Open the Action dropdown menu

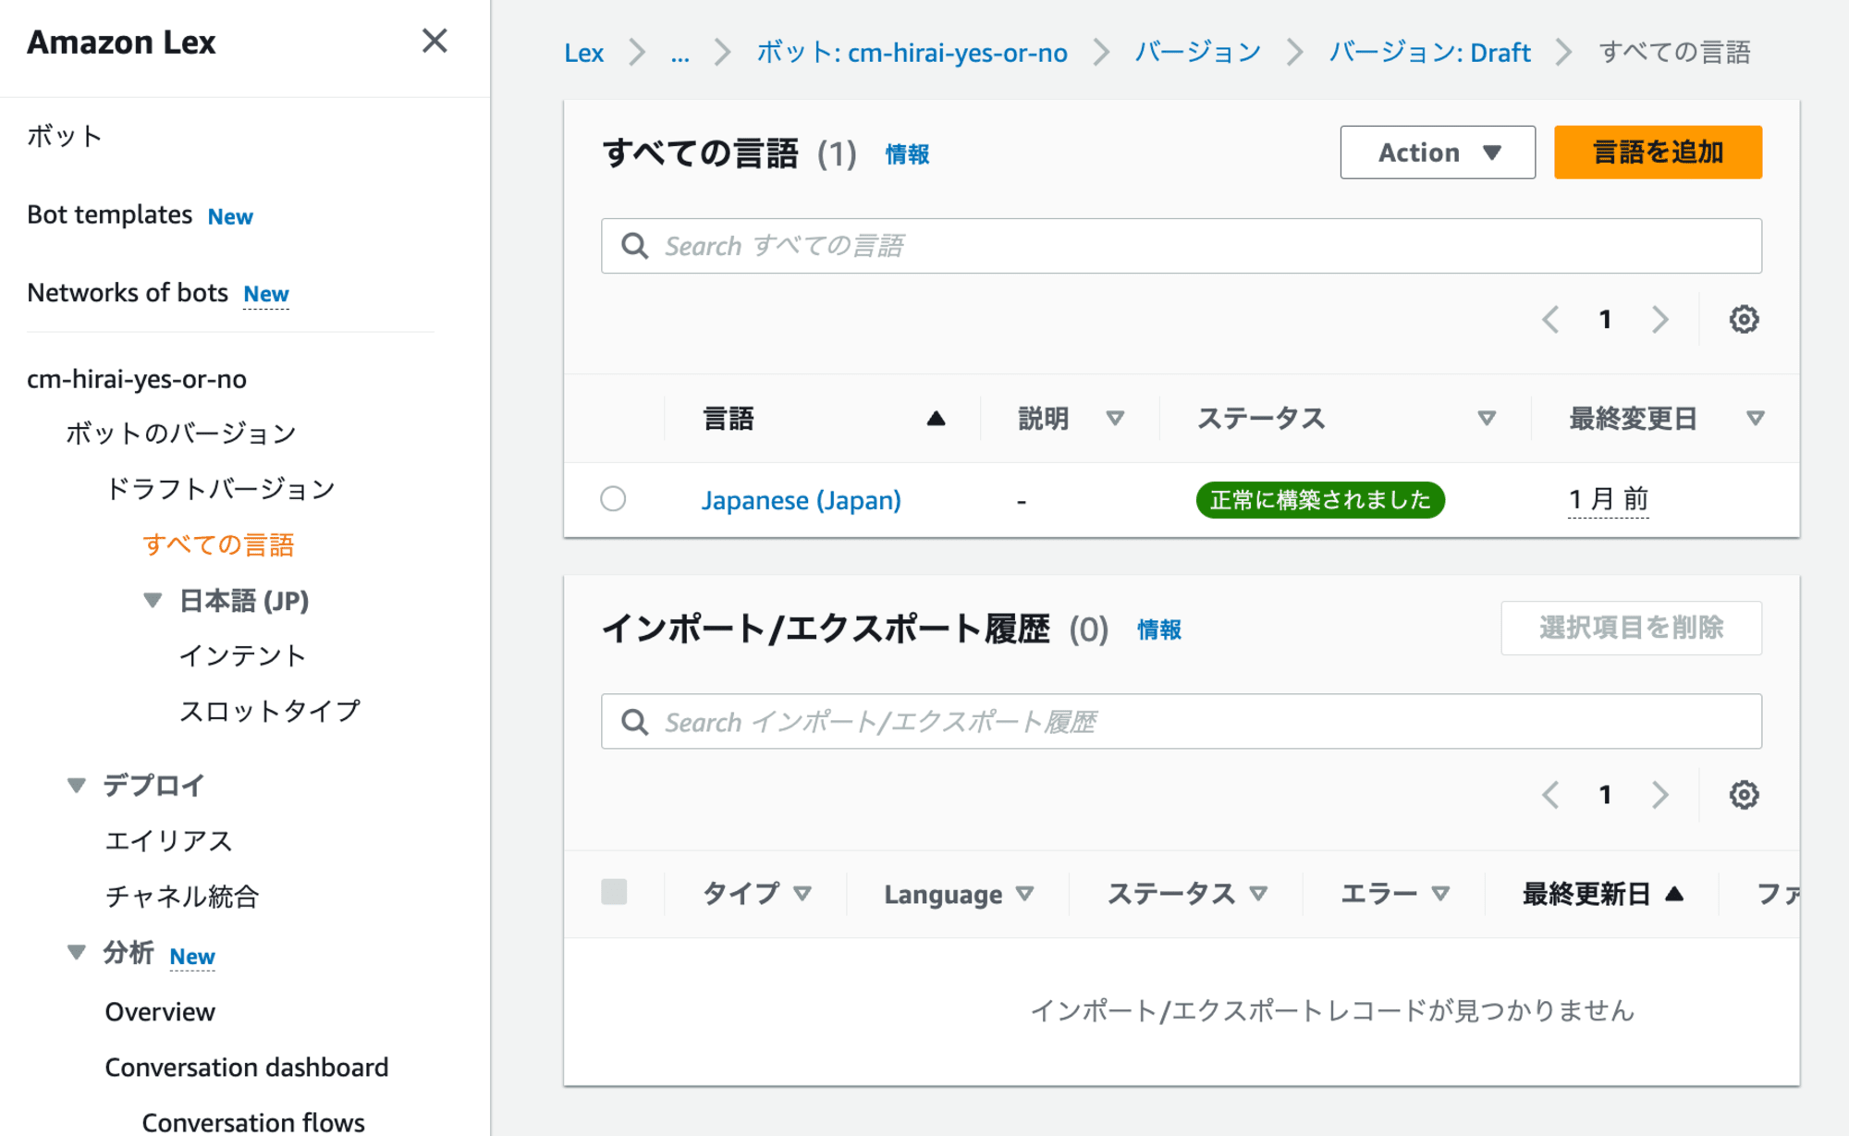click(x=1438, y=153)
